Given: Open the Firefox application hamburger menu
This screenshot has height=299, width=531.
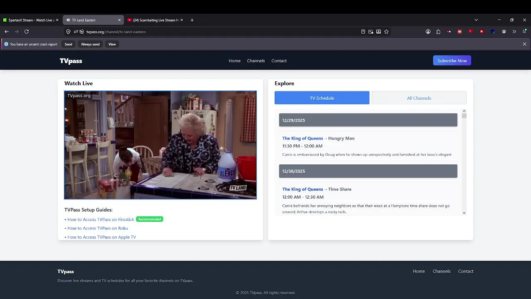Looking at the screenshot, I should pyautogui.click(x=524, y=32).
